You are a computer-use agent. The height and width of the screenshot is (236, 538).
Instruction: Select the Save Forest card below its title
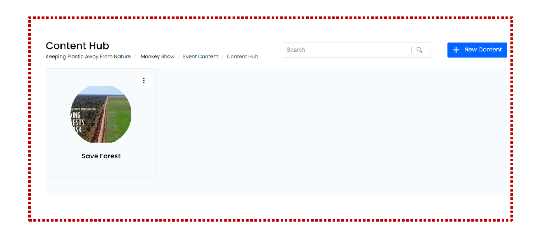point(101,169)
